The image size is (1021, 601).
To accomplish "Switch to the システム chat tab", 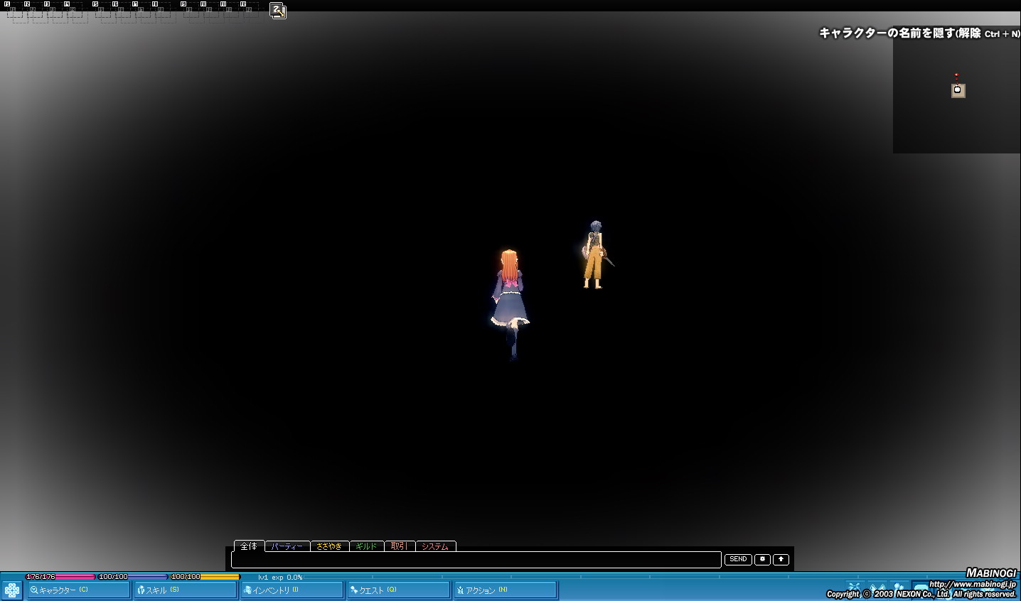I will 435,546.
